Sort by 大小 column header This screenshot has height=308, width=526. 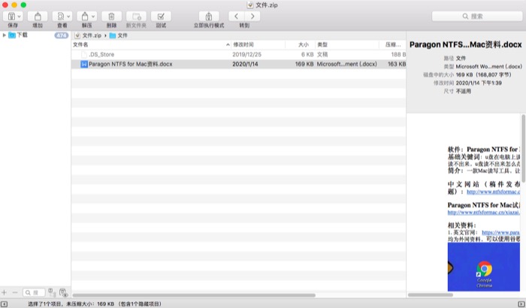[301, 44]
